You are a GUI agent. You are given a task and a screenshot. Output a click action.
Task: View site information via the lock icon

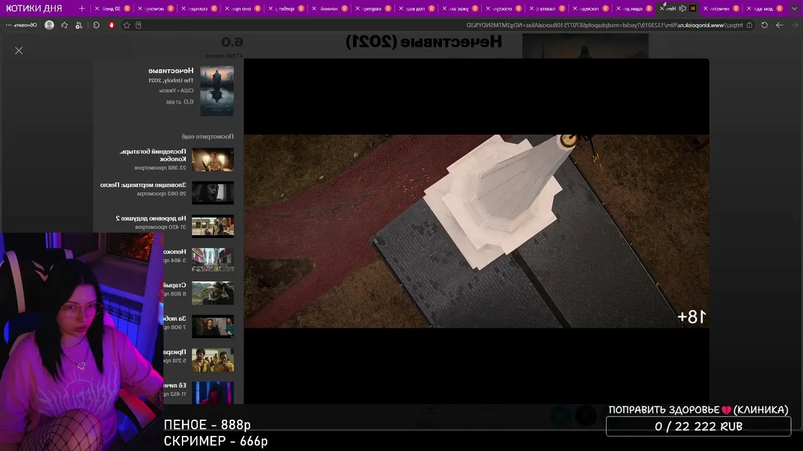[749, 25]
